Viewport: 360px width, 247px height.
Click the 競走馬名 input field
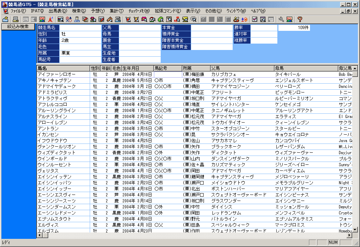(x=80, y=28)
